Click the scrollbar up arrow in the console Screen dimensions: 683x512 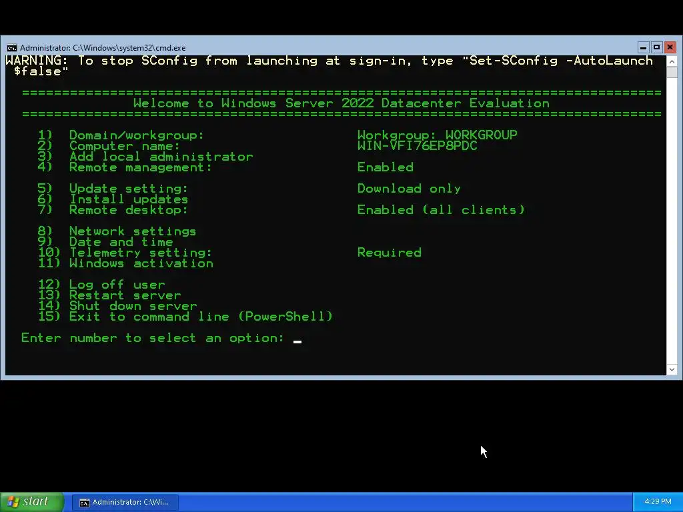(x=672, y=61)
